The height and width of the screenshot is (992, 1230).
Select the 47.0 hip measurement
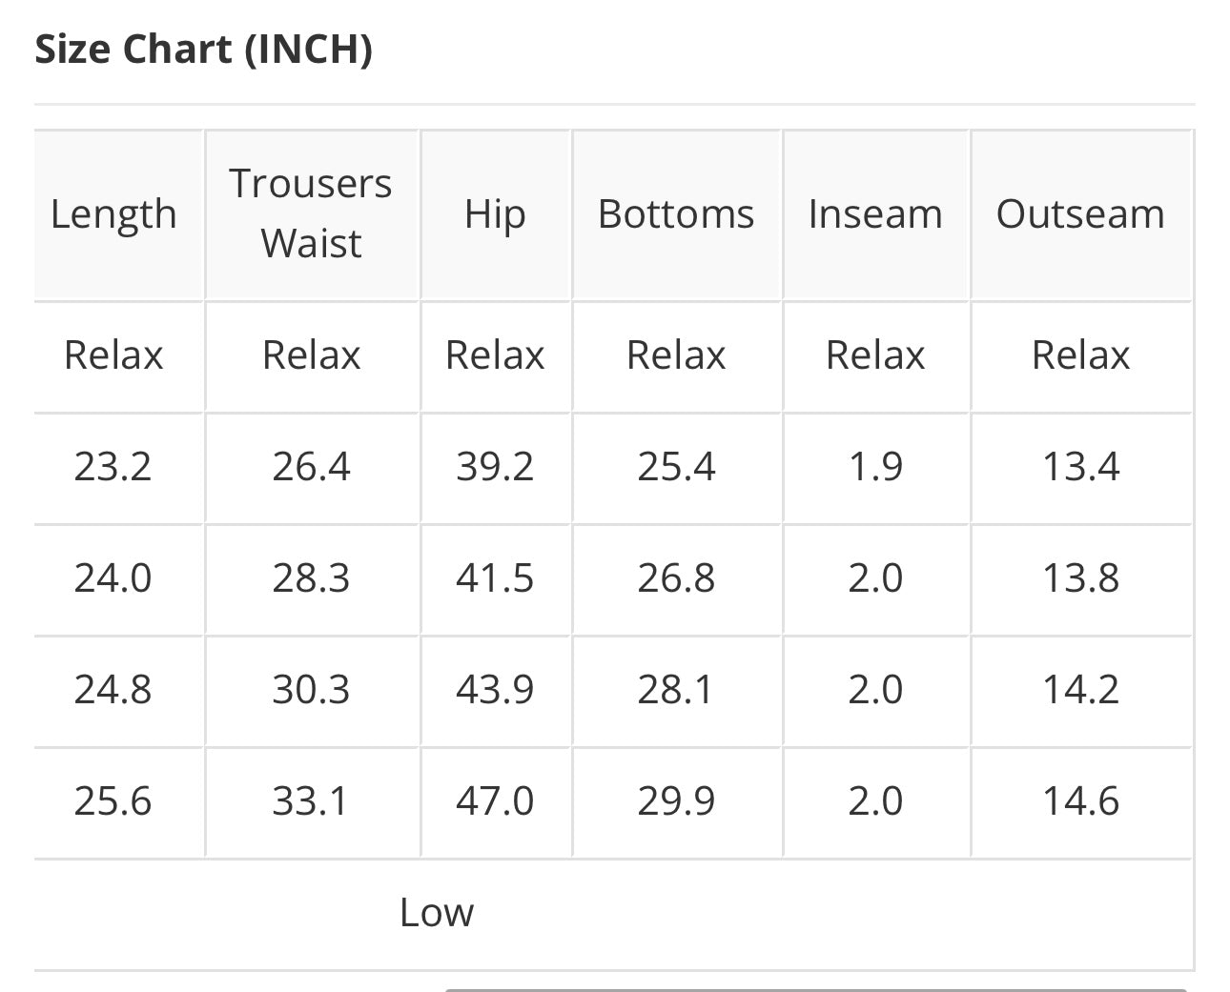click(x=495, y=801)
